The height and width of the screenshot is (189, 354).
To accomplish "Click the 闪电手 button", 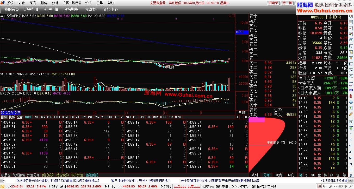I will coord(273,3).
